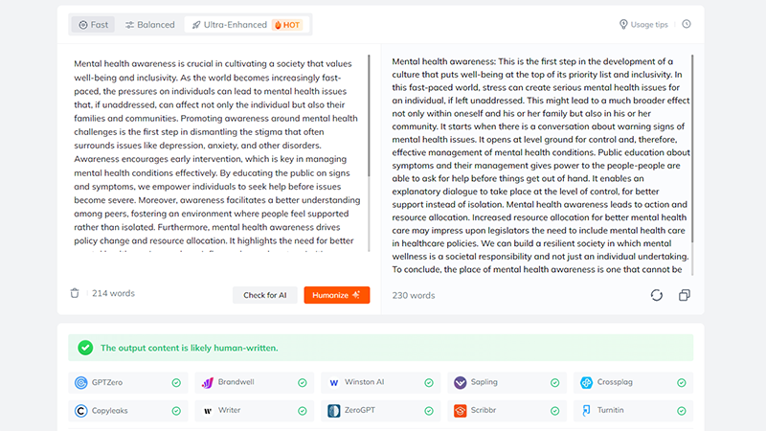
Task: Switch to Fast mode
Action: 94,25
